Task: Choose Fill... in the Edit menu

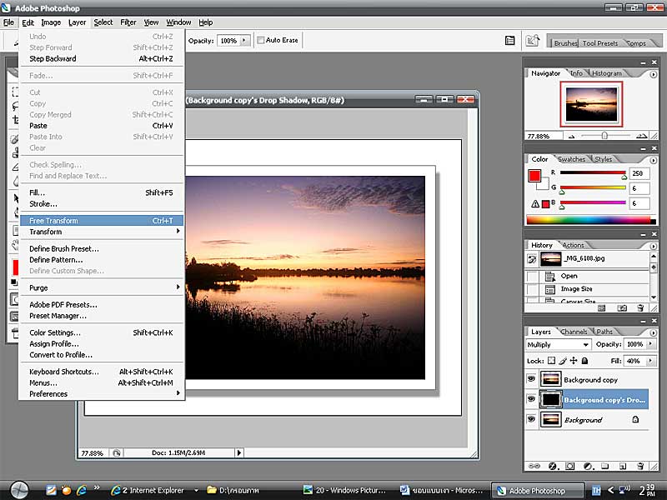Action: tap(102, 192)
